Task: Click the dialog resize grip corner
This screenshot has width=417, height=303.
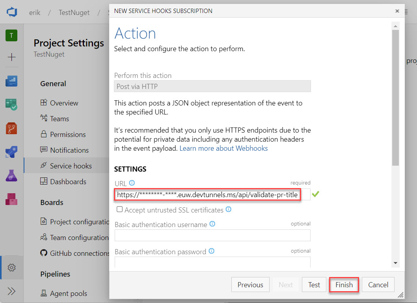Action: (400, 295)
